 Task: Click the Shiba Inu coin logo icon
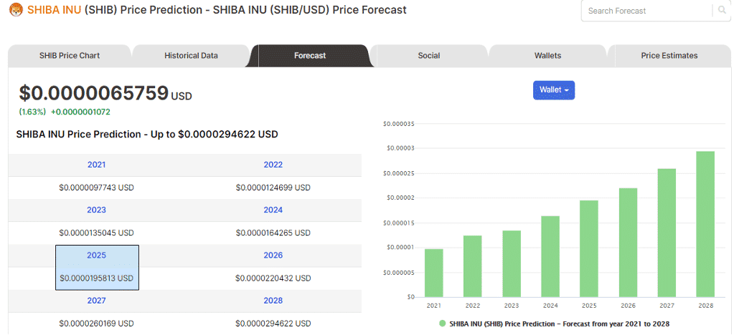[x=17, y=10]
